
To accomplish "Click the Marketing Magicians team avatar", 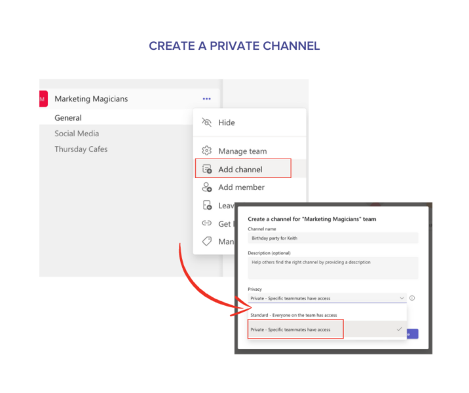I will coord(43,99).
